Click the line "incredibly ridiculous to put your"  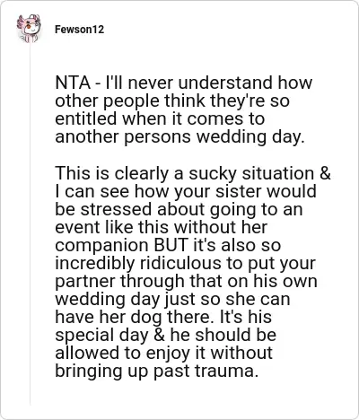pos(186,263)
